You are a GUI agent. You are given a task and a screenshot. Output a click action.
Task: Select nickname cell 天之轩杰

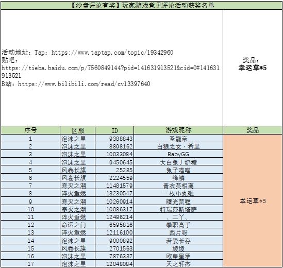[178, 264]
